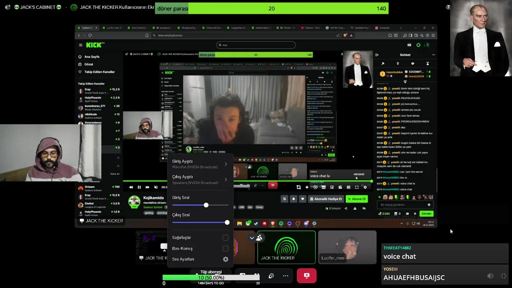The height and width of the screenshot is (288, 512).
Task: Click the Abonelik Hediye Et button
Action: pyautogui.click(x=326, y=199)
